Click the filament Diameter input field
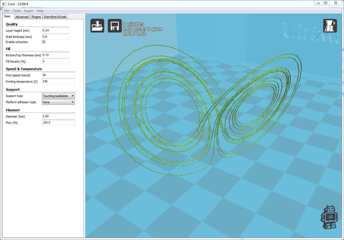The height and width of the screenshot is (240, 344). point(58,116)
